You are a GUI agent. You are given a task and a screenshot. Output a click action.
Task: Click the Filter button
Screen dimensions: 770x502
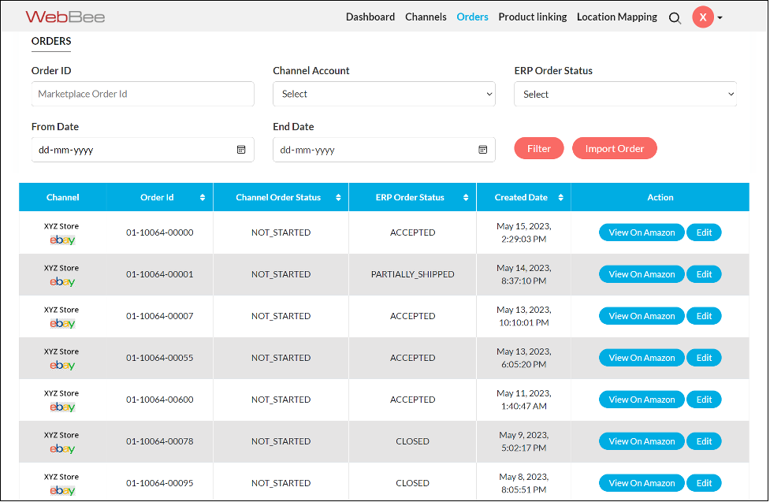[539, 148]
